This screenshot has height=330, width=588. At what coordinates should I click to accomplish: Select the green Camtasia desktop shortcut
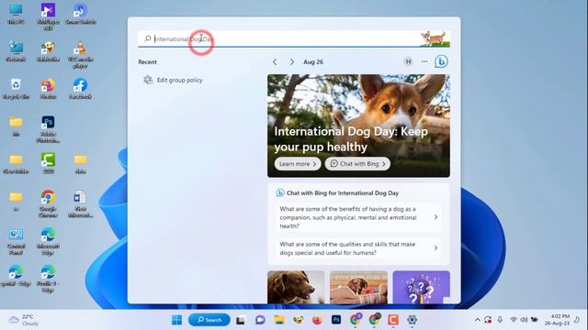click(48, 163)
